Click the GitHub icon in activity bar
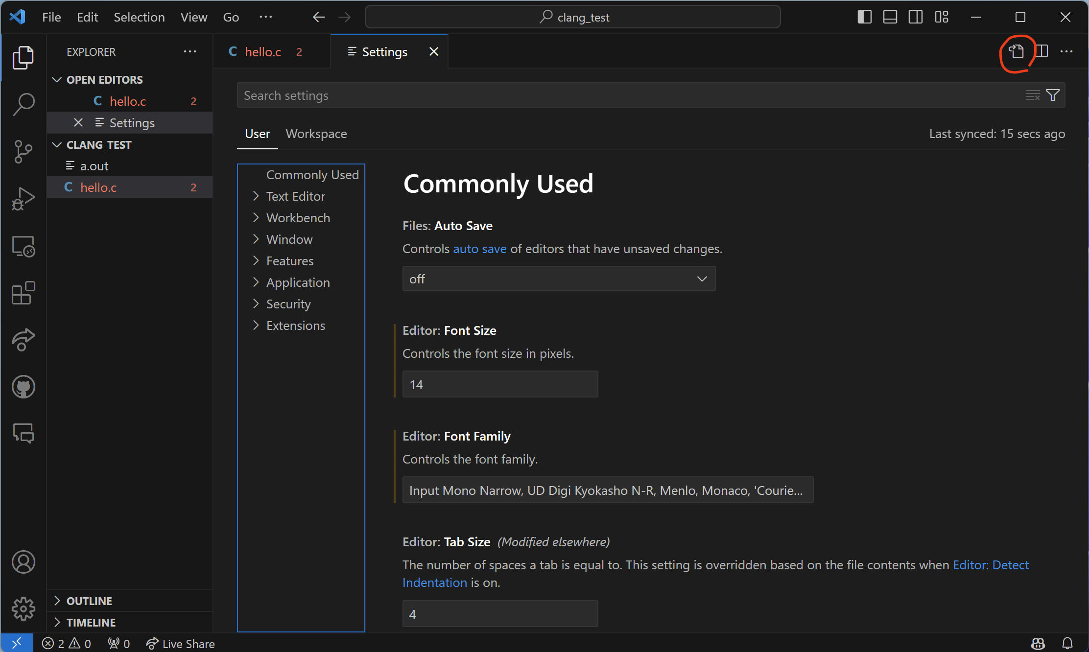 tap(23, 387)
